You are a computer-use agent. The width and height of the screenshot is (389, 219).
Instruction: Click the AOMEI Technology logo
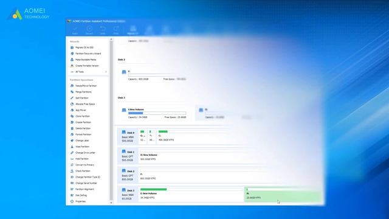coord(29,14)
